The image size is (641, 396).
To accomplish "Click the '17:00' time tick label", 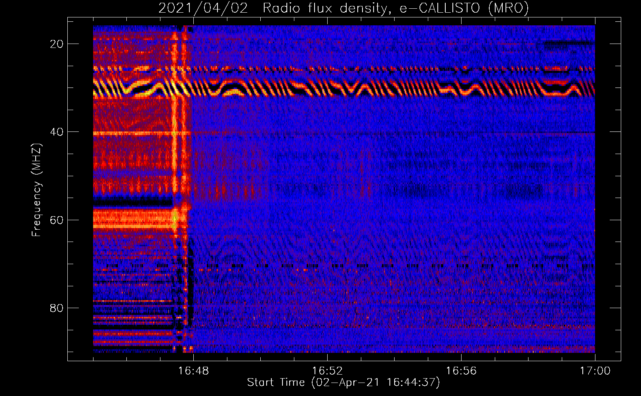I will tap(595, 371).
